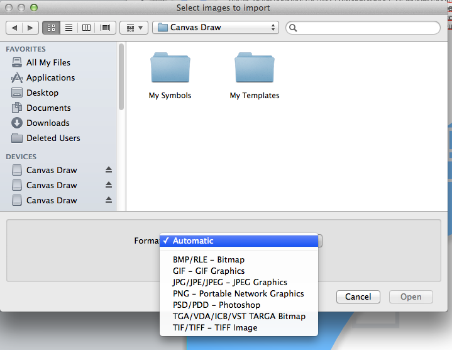Click the Documents icon in sidebar
The image size is (452, 350).
(x=17, y=108)
